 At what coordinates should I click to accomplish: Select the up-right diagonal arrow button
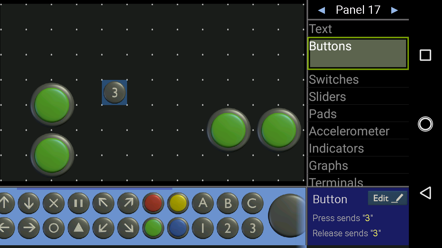pyautogui.click(x=128, y=203)
